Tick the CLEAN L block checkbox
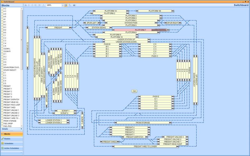 [2, 49]
